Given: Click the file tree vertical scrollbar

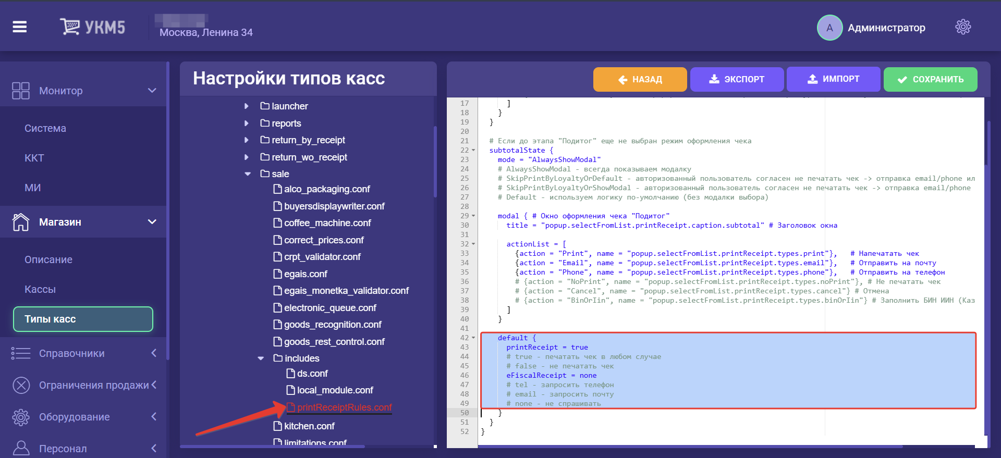Looking at the screenshot, I should tap(435, 162).
